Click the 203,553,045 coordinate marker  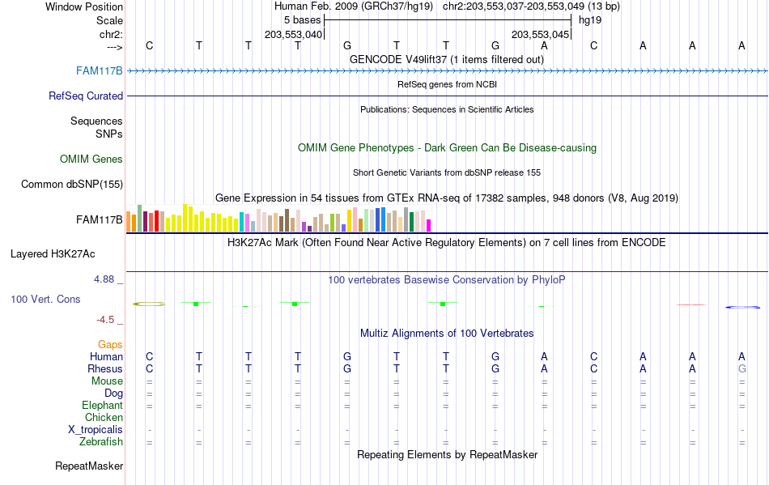540,34
